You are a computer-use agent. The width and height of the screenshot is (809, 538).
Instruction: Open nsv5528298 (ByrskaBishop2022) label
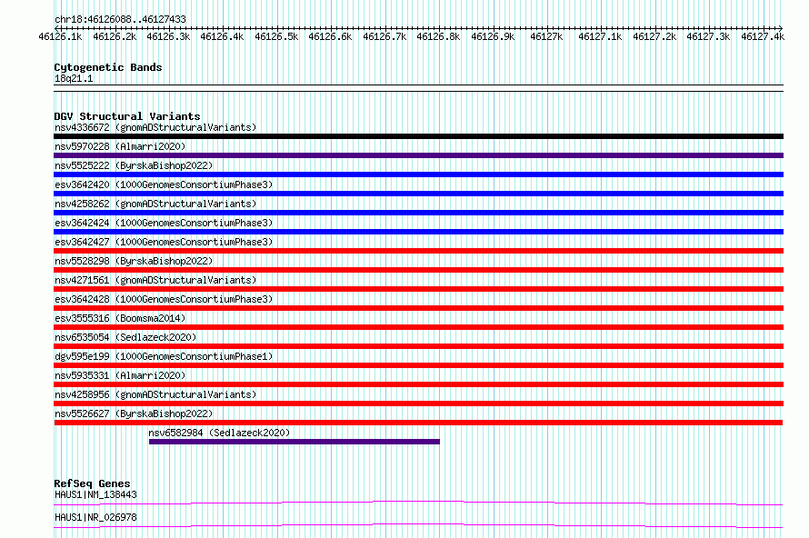(134, 261)
